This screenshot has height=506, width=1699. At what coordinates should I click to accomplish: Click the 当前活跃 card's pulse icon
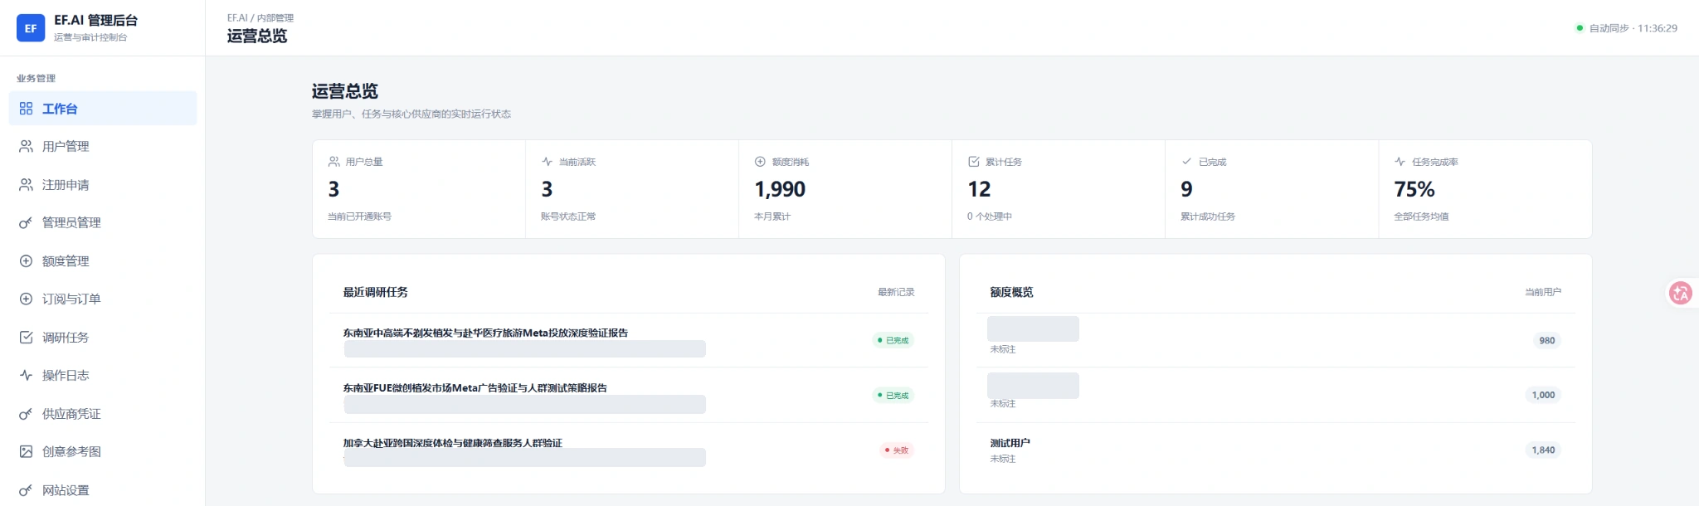[548, 162]
